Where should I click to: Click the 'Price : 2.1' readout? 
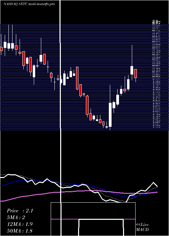[x=20, y=211]
